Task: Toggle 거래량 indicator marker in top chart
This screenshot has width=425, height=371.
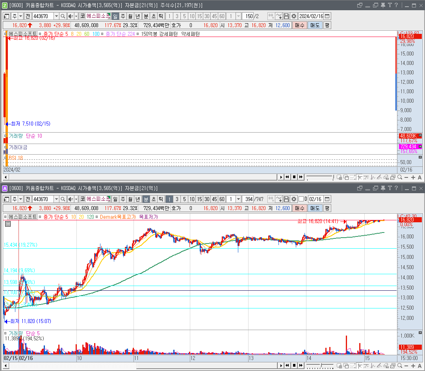Action: (6, 136)
